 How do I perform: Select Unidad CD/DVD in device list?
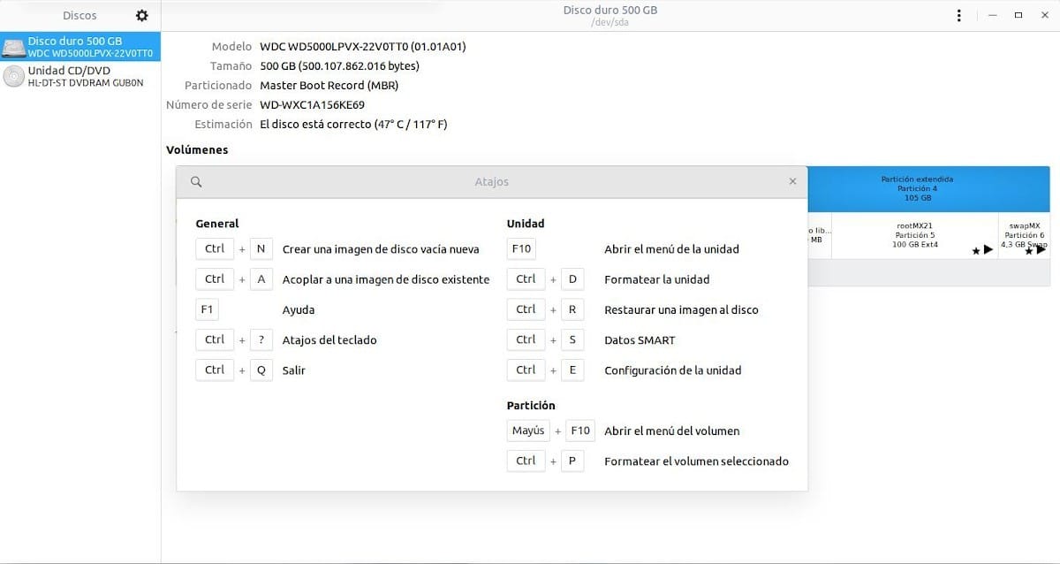coord(80,76)
